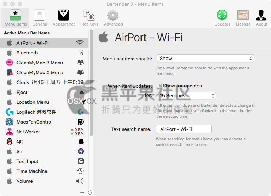Select the MacsFanControl row
Viewport: 271px width, 196px height.
pyautogui.click(x=44, y=122)
